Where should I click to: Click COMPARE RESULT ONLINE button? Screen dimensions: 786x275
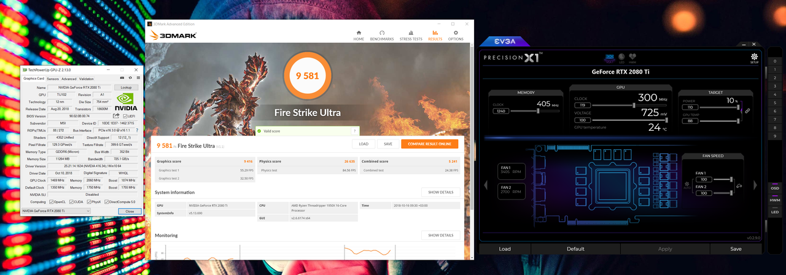pyautogui.click(x=429, y=144)
